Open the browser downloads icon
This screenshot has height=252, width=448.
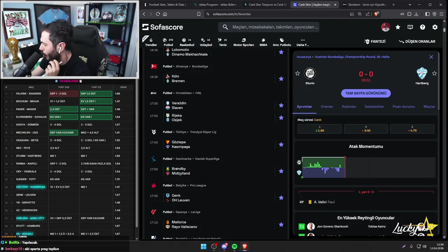pos(416,14)
